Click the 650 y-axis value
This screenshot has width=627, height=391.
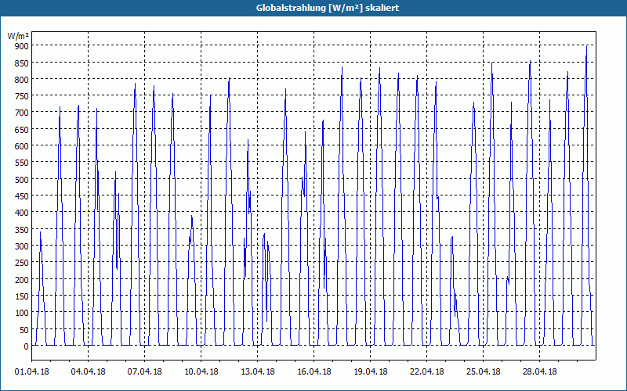click(x=22, y=130)
